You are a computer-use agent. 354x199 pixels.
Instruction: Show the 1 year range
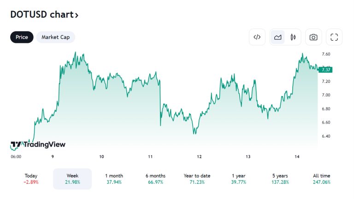(x=238, y=179)
